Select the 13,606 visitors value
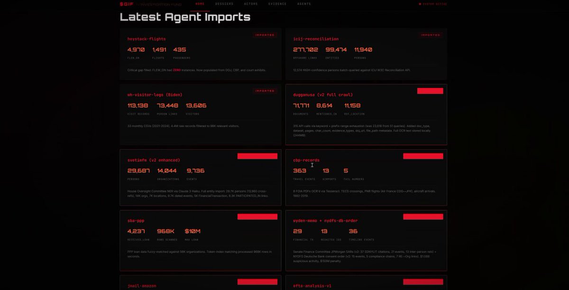The width and height of the screenshot is (569, 290). [196, 106]
